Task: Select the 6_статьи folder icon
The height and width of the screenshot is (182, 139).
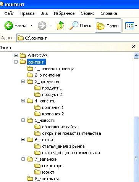Action: (30, 140)
